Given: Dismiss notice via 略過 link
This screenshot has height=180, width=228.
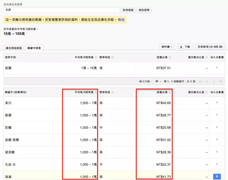Looking at the screenshot, I should [x=121, y=20].
